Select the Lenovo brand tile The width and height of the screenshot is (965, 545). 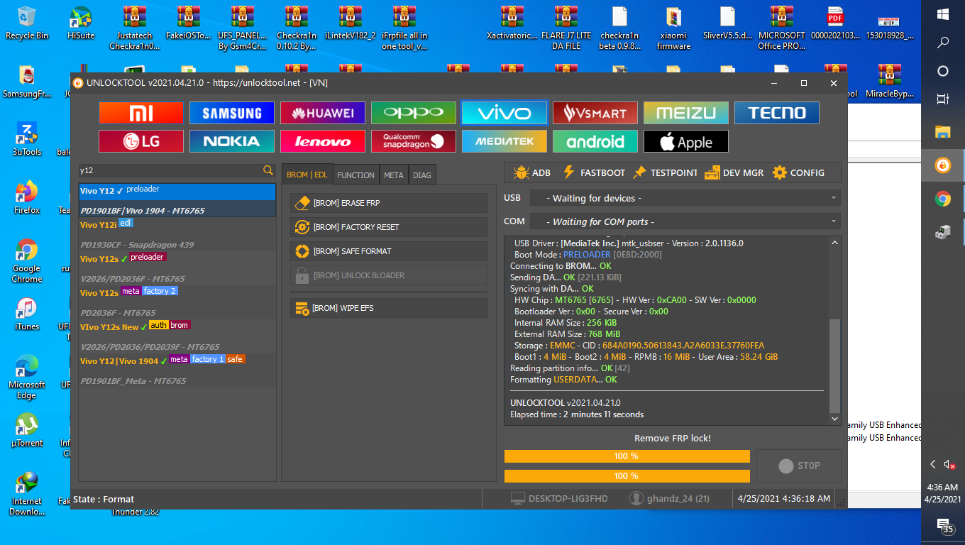coord(322,141)
